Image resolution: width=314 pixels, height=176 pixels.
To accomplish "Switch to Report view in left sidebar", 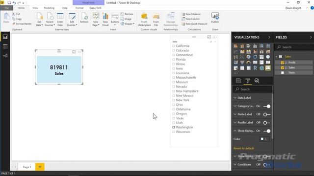I will coord(5,37).
